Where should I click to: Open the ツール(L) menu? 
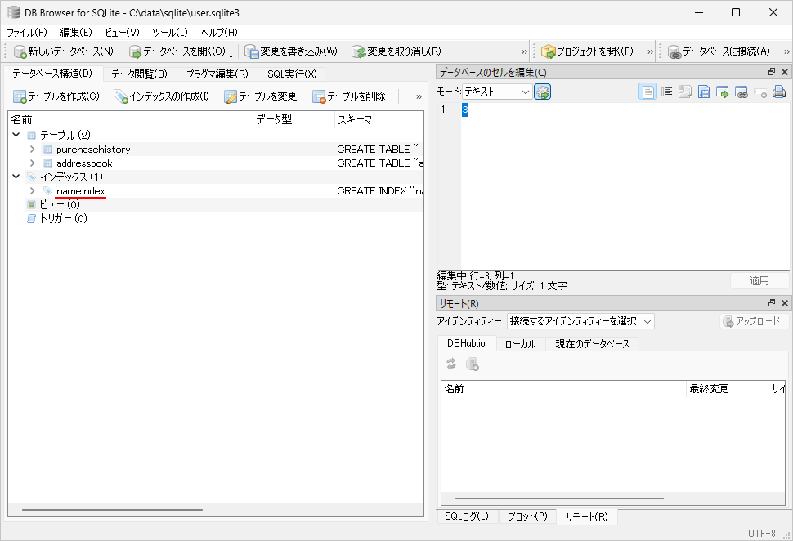click(169, 32)
